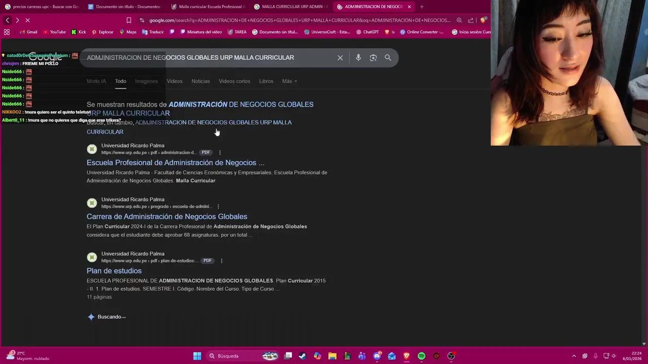Search instead for original ADMJINISTRACION query
The width and height of the screenshot is (648, 364).
tap(189, 127)
